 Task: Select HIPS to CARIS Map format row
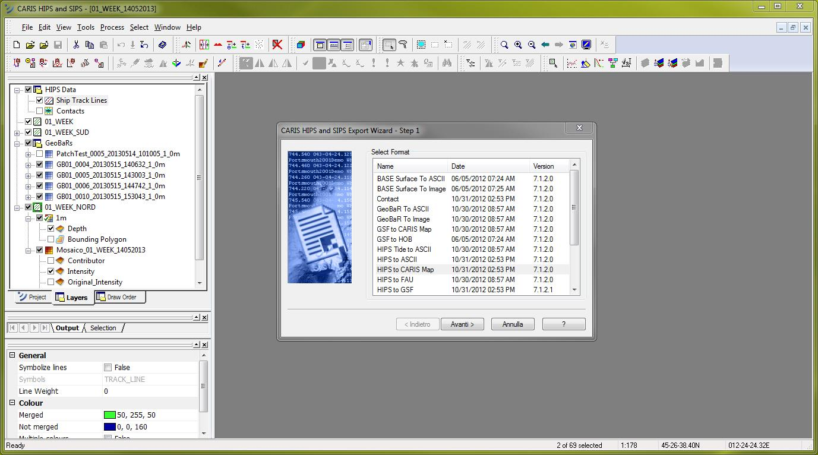471,270
